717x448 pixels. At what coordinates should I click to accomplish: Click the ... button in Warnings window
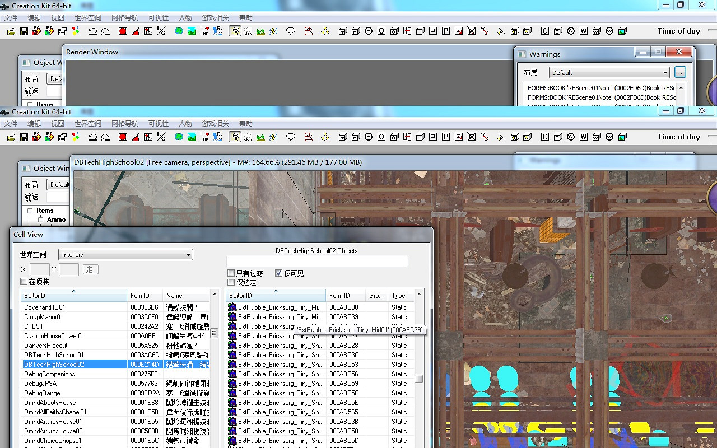point(679,72)
